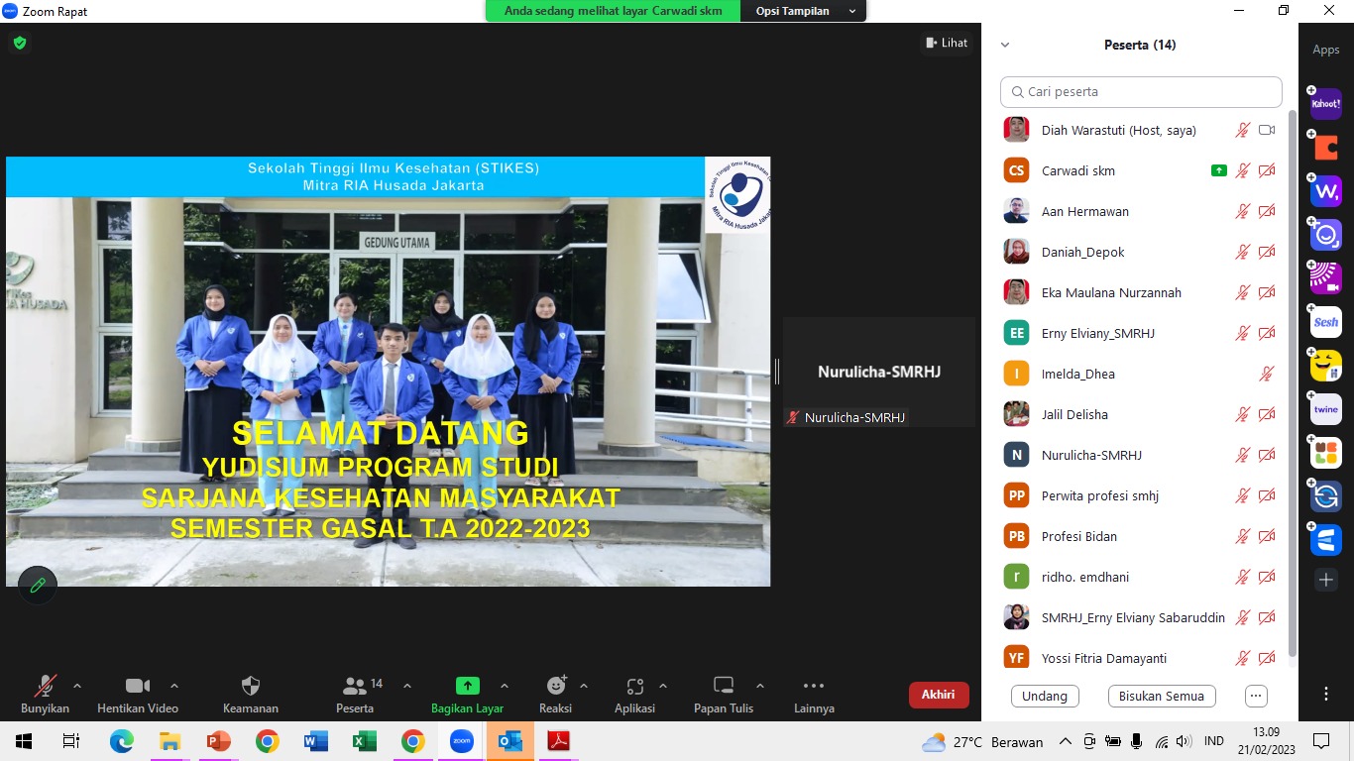Collapse the Peserta panel chevron

[1005, 45]
